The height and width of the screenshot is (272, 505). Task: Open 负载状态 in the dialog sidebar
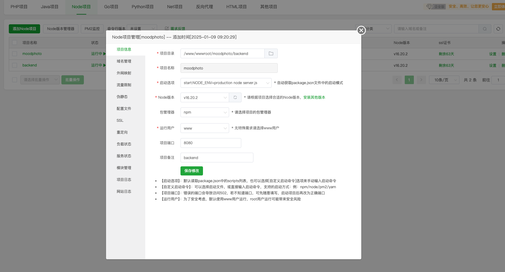125,144
